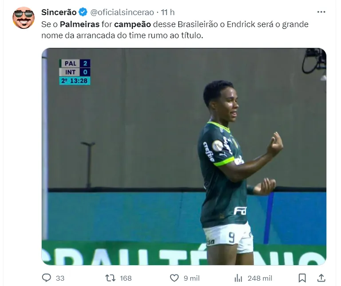Screen dimensions: 341x286
Task: Click the 248 mil views count
Action: point(260,278)
